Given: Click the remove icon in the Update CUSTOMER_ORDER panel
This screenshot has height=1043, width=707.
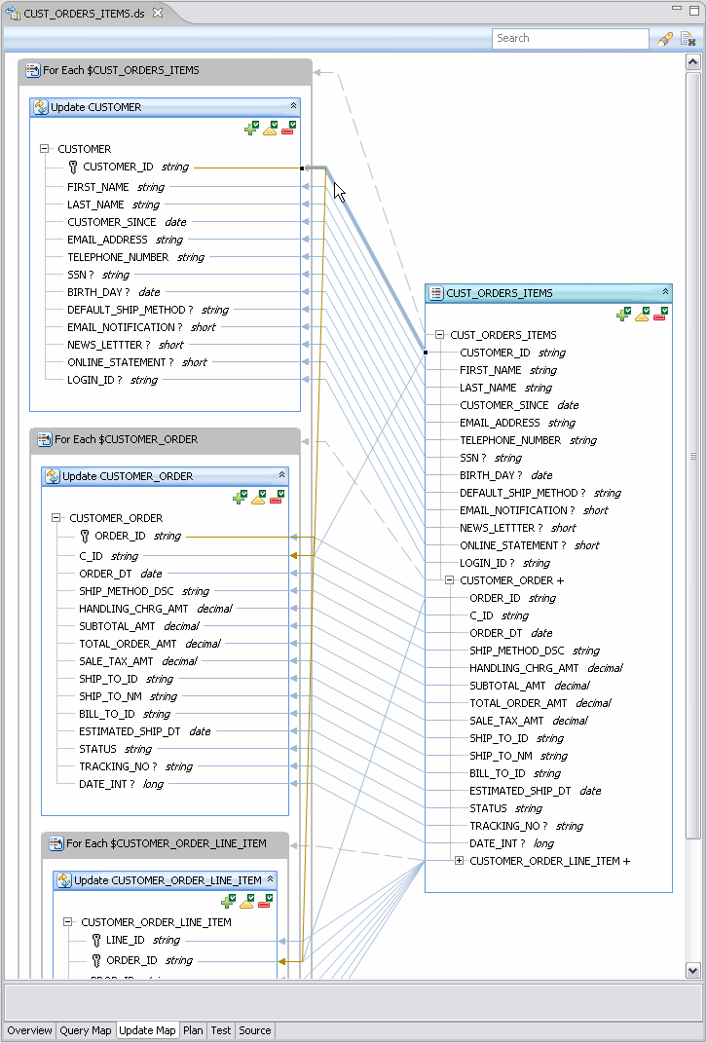Looking at the screenshot, I should [278, 498].
